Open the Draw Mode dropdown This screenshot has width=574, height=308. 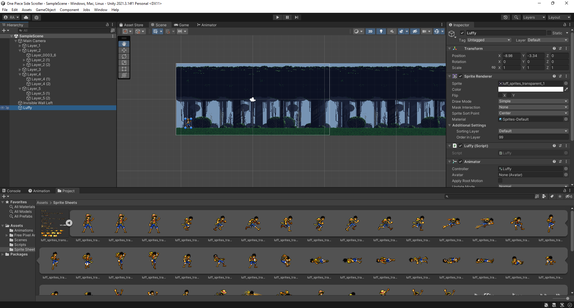click(x=533, y=101)
